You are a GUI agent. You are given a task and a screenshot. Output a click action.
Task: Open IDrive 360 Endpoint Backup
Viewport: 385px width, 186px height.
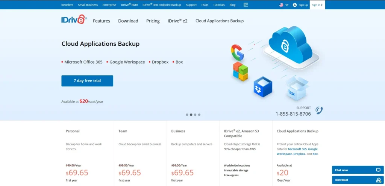click(162, 4)
